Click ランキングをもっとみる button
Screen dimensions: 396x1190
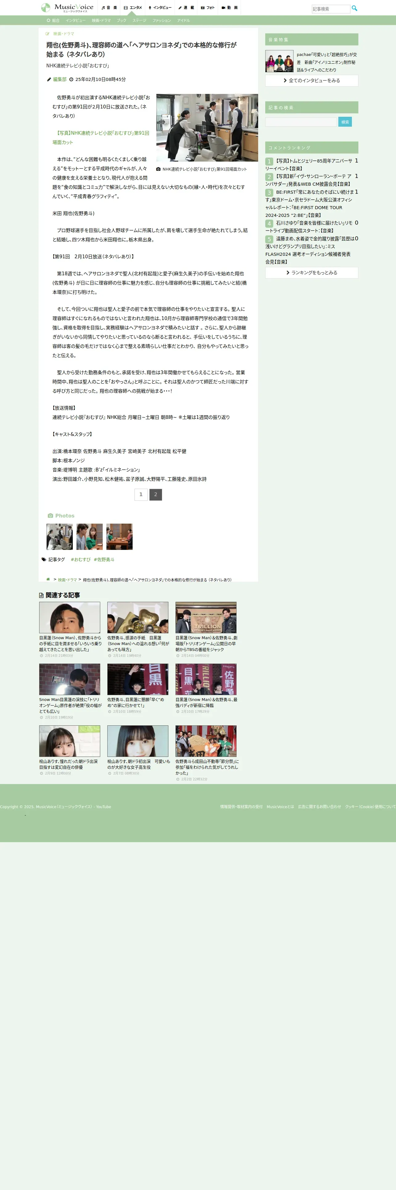[311, 272]
